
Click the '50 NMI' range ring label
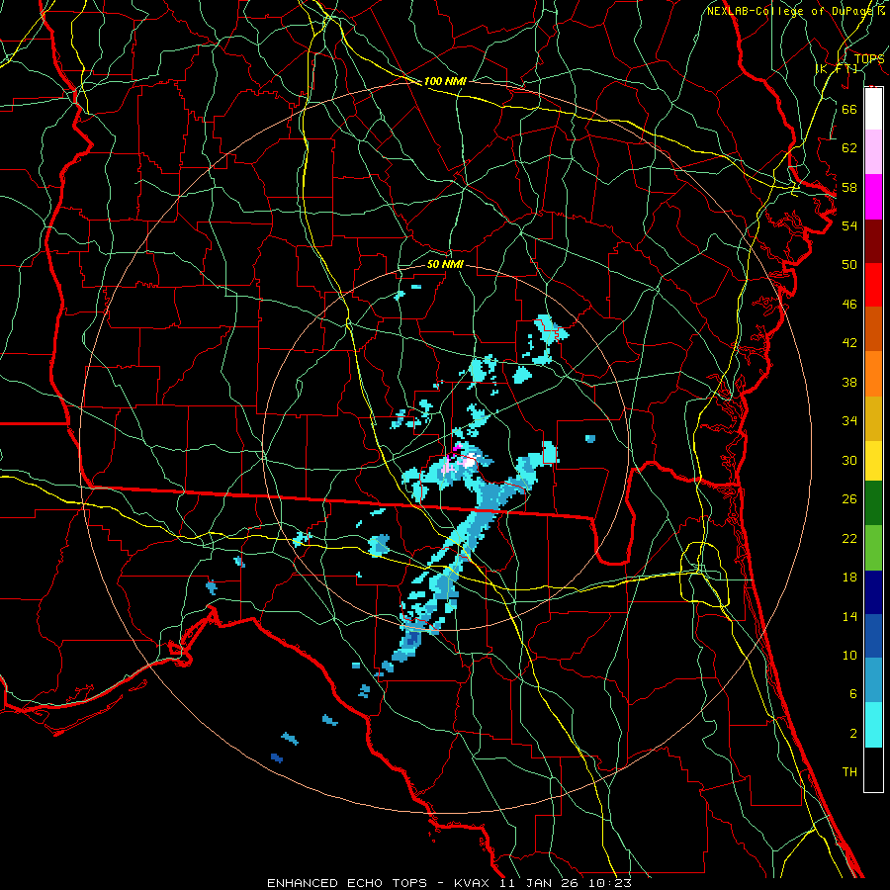445,264
